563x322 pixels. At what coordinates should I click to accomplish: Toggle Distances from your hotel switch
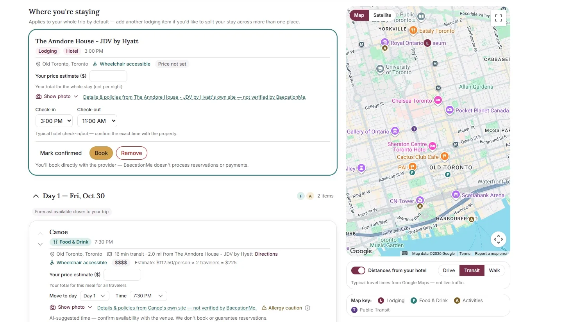pos(358,270)
